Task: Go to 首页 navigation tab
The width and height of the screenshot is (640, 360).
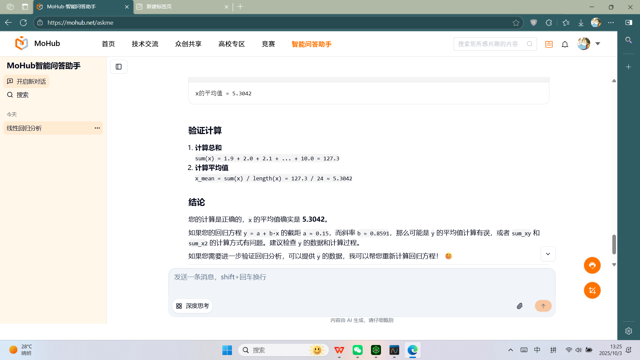Action: click(108, 44)
